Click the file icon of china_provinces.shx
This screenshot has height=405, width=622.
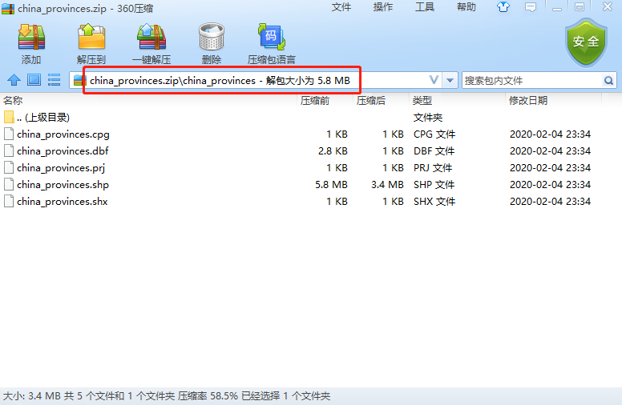click(9, 202)
